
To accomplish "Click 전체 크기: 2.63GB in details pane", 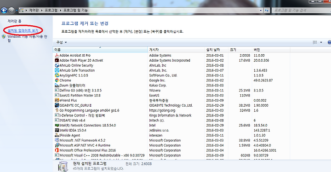I will [138, 164].
